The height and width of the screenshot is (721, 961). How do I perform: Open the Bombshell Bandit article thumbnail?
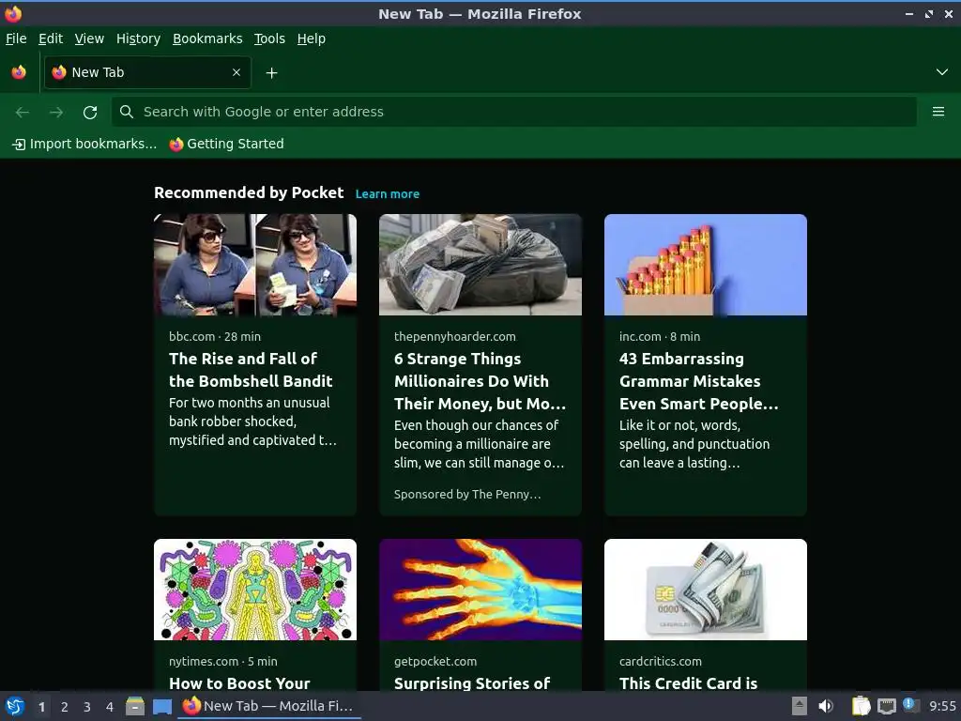(255, 264)
